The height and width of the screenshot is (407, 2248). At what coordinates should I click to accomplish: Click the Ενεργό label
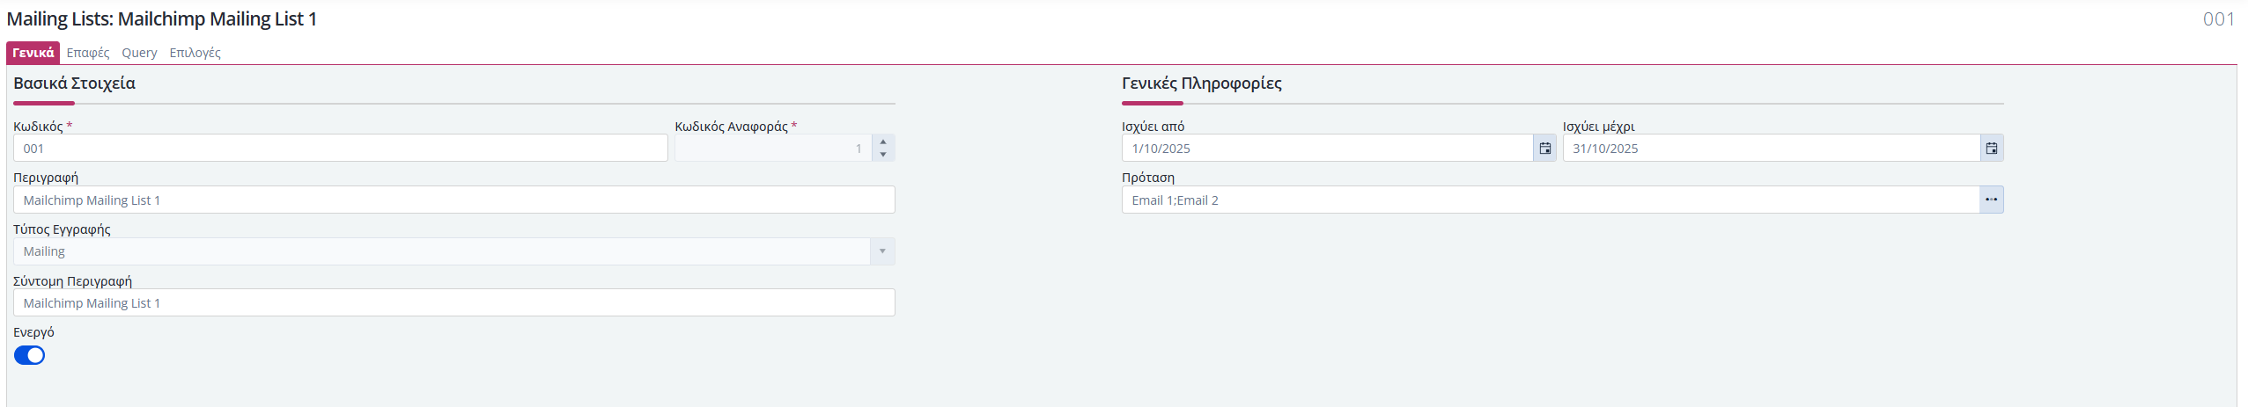pos(33,332)
